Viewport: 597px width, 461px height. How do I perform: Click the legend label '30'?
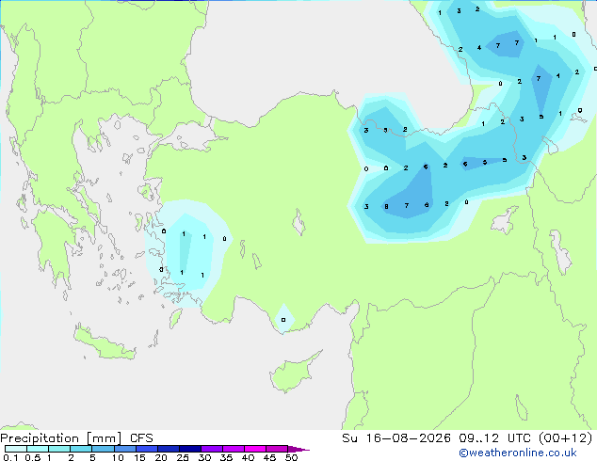point(204,457)
